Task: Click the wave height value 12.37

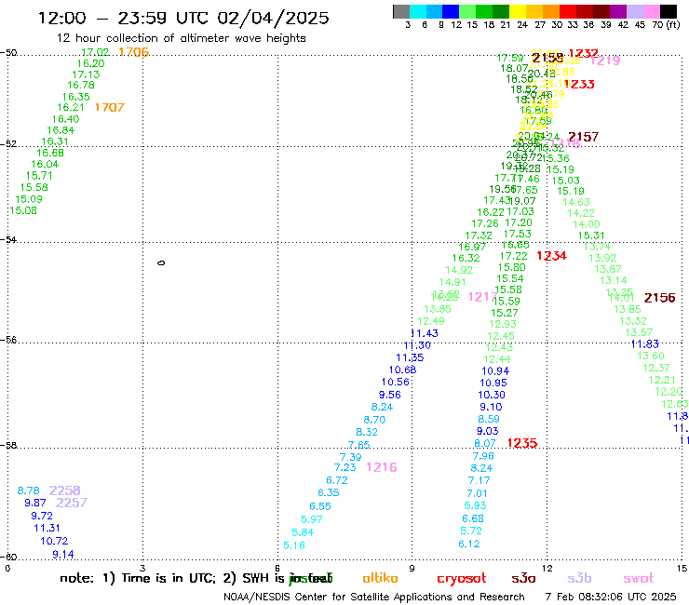Action: 656,368
